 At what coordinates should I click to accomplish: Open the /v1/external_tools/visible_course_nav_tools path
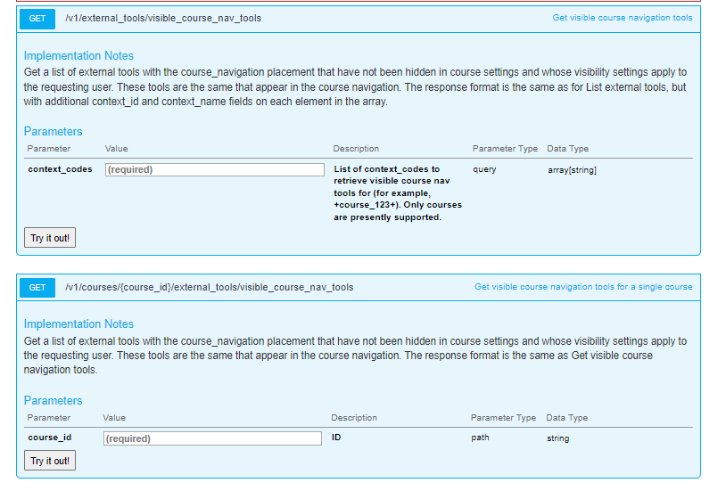pos(163,18)
